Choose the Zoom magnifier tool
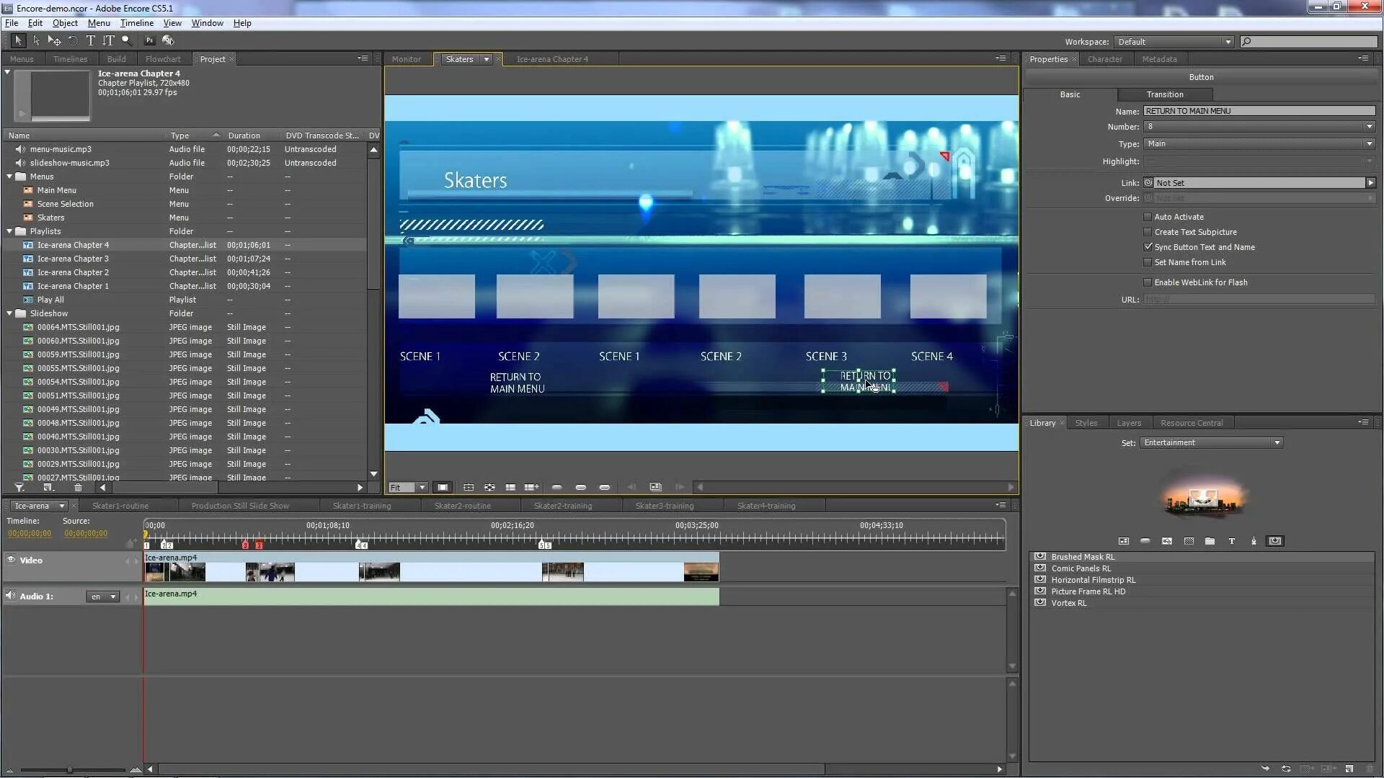The height and width of the screenshot is (778, 1384). coord(126,41)
